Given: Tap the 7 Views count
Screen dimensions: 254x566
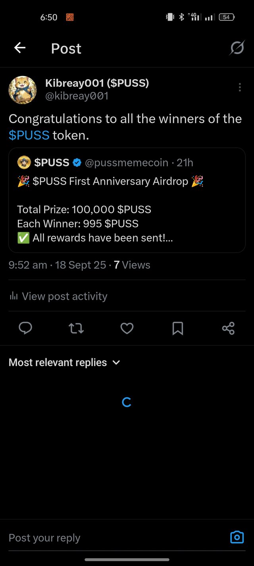Looking at the screenshot, I should point(132,265).
